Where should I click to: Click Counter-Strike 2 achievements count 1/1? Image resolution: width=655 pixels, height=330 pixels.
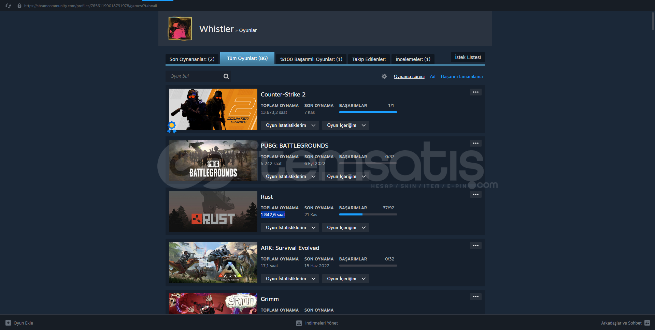click(391, 105)
